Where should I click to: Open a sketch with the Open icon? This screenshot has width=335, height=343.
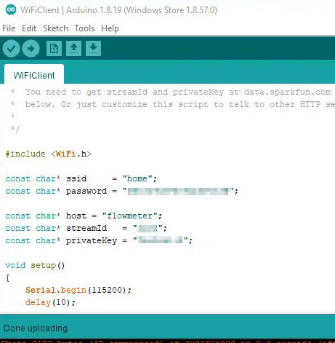coord(73,49)
